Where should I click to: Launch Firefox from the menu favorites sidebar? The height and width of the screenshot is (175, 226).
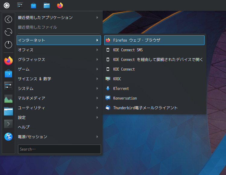tap(8, 61)
